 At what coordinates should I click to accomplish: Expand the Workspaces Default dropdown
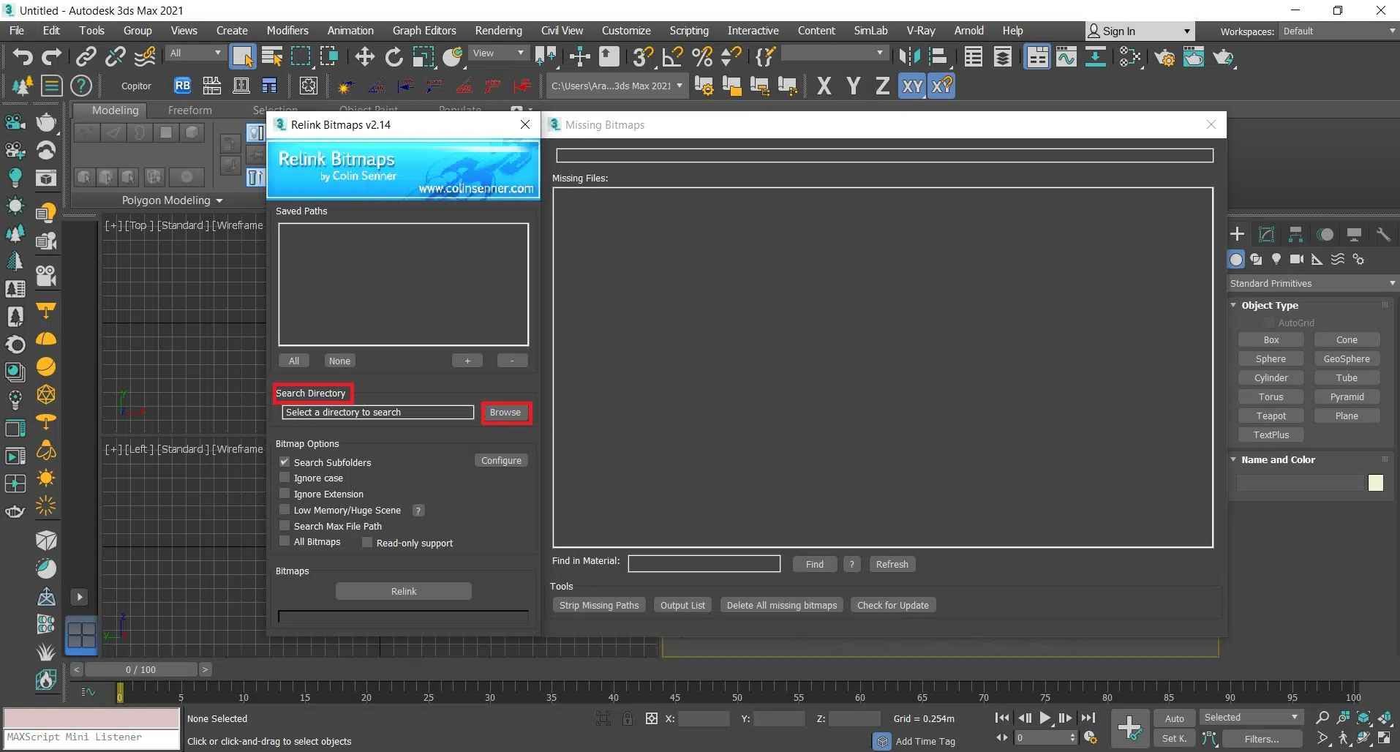[x=1339, y=31]
